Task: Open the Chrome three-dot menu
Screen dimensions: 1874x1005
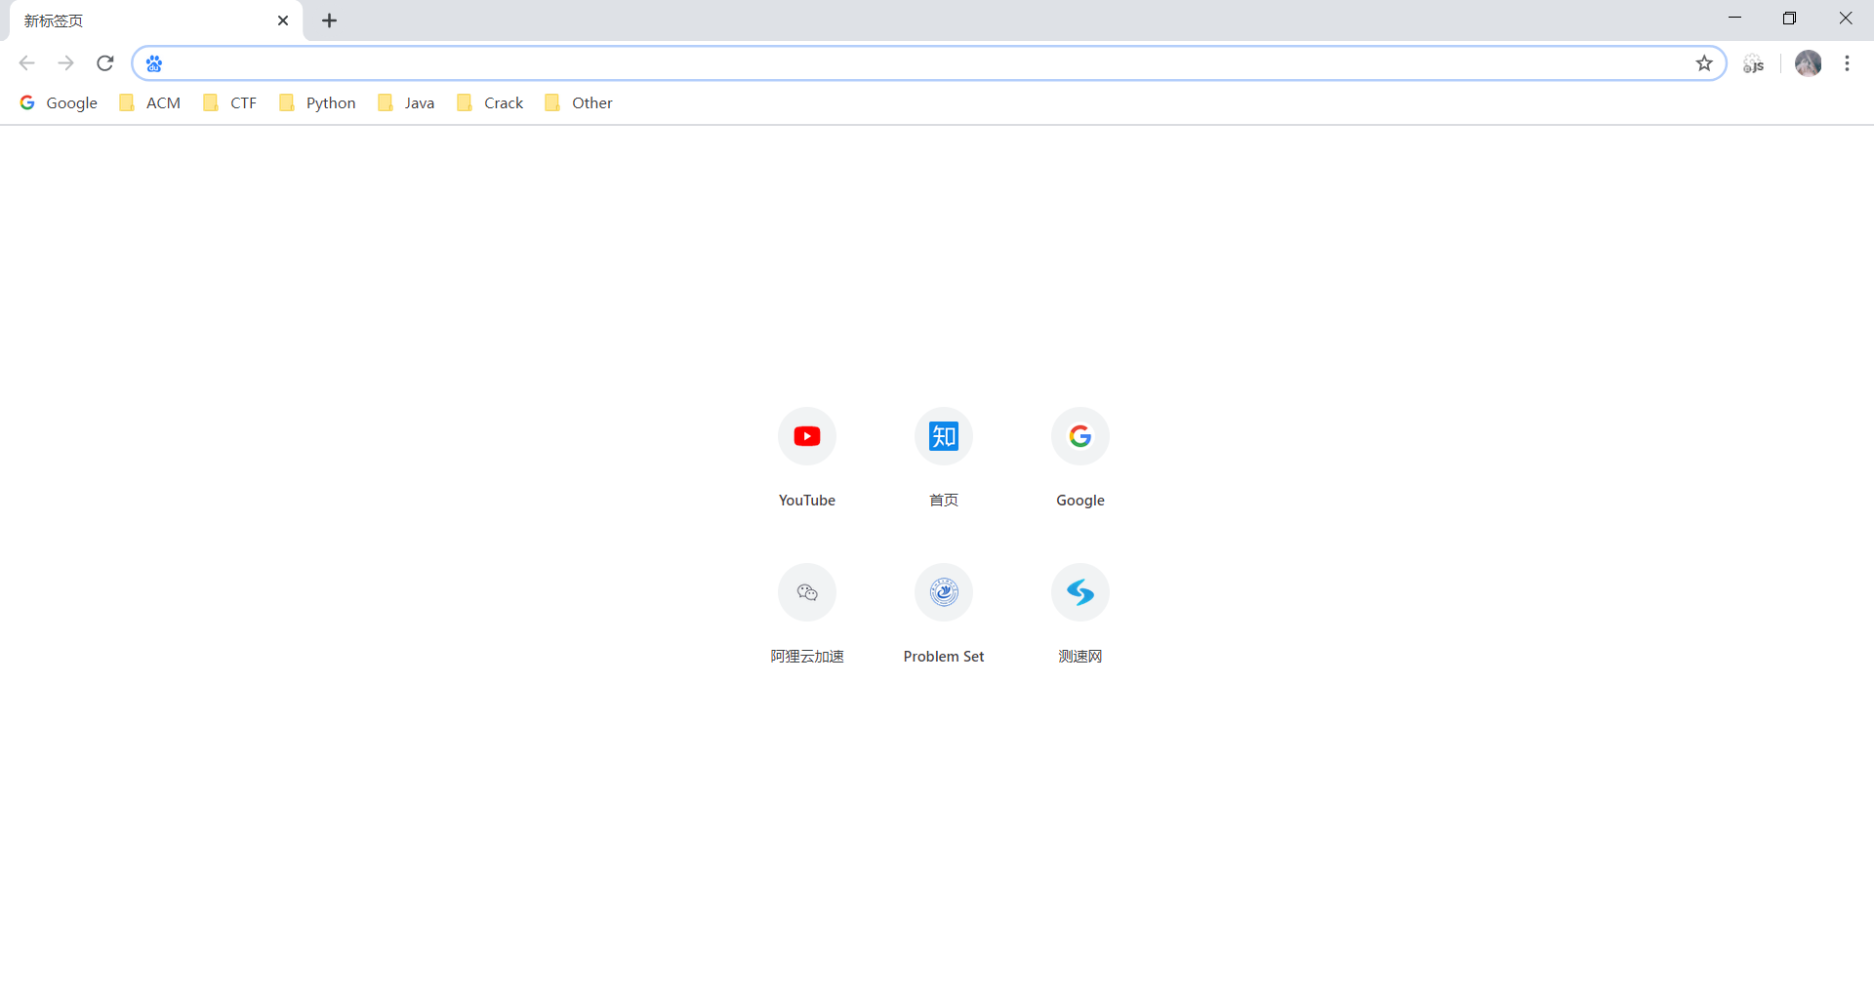Action: [1847, 63]
